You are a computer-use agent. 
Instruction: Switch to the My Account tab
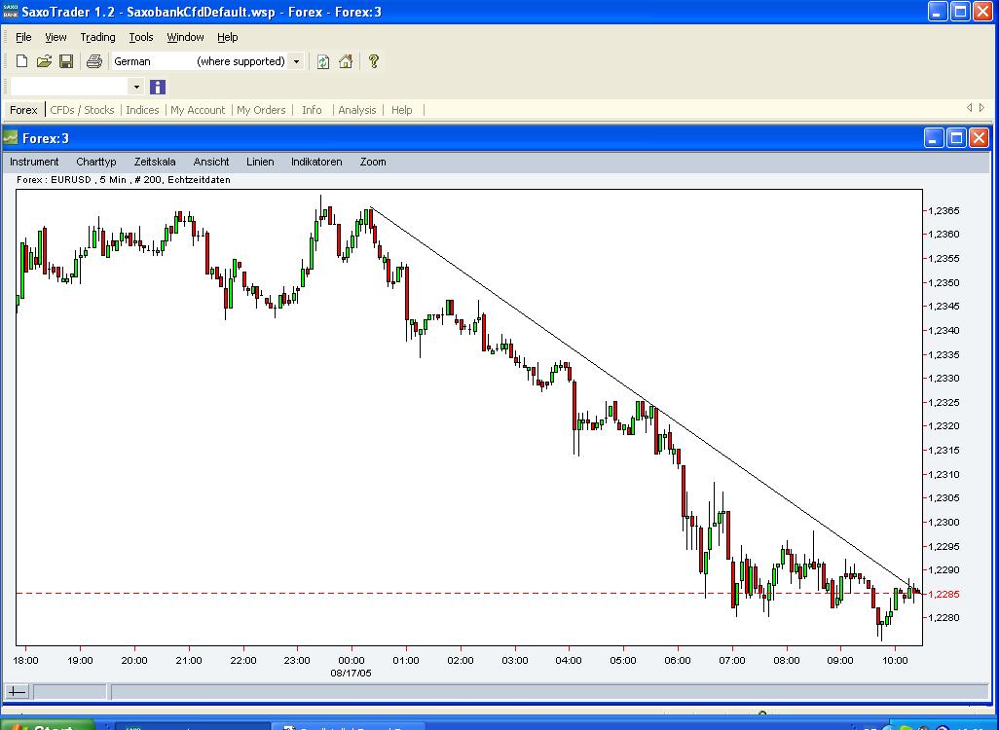click(198, 110)
